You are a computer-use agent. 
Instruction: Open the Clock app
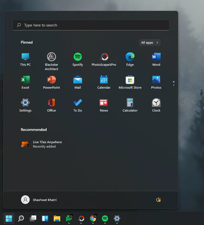tap(156, 105)
